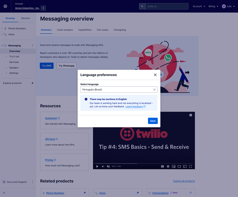Add a product via Explore products plus
238x197 pixels.
pos(33,83)
